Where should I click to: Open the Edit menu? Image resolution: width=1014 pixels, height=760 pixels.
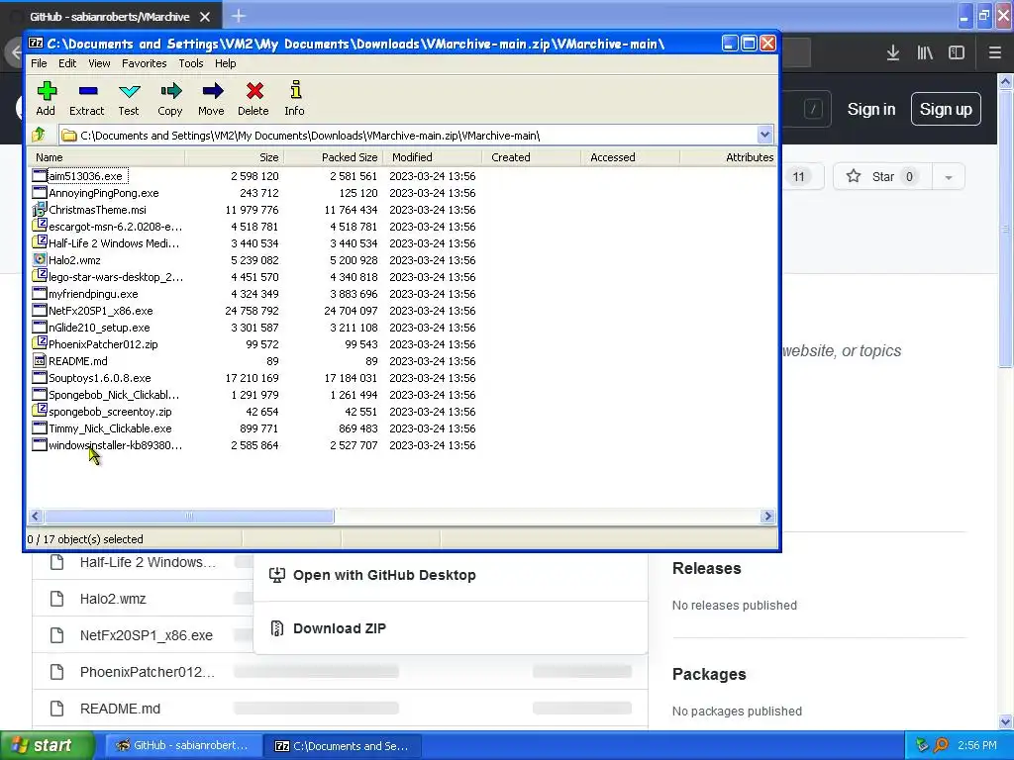coord(67,63)
